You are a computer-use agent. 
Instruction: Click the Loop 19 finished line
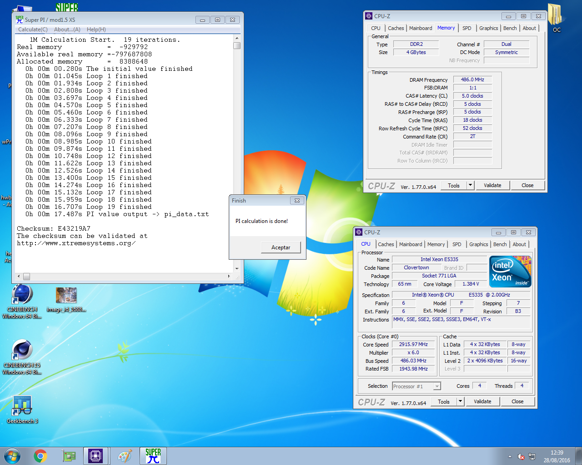tap(89, 207)
